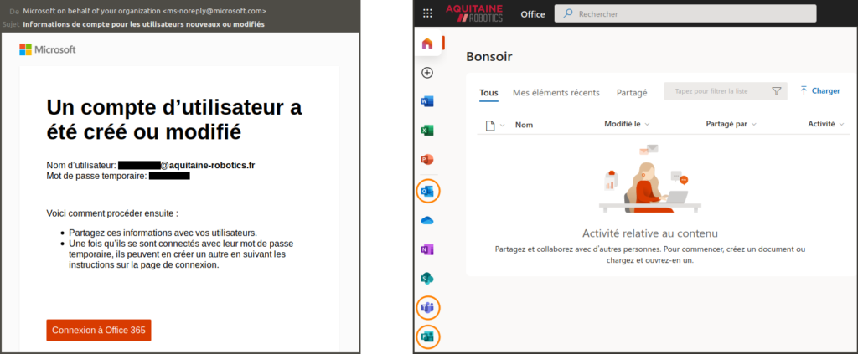858x354 pixels.
Task: Open the file type column dropdown
Action: pyautogui.click(x=494, y=125)
